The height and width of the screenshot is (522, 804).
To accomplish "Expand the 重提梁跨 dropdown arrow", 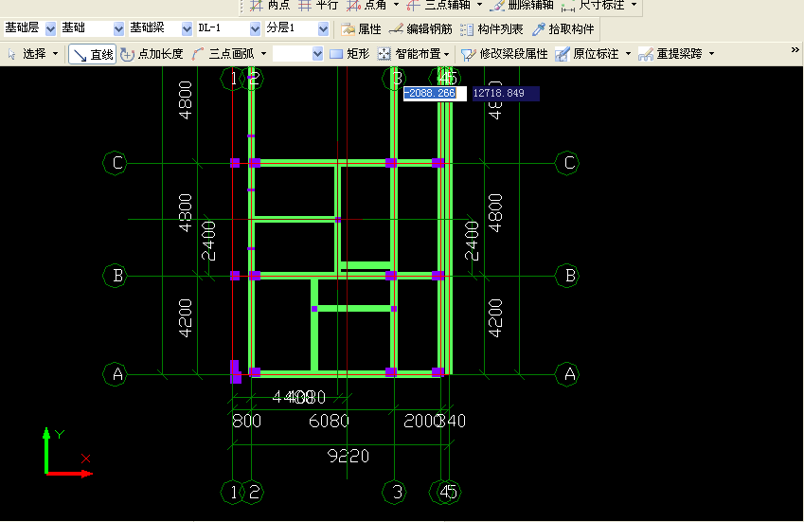I will (712, 54).
